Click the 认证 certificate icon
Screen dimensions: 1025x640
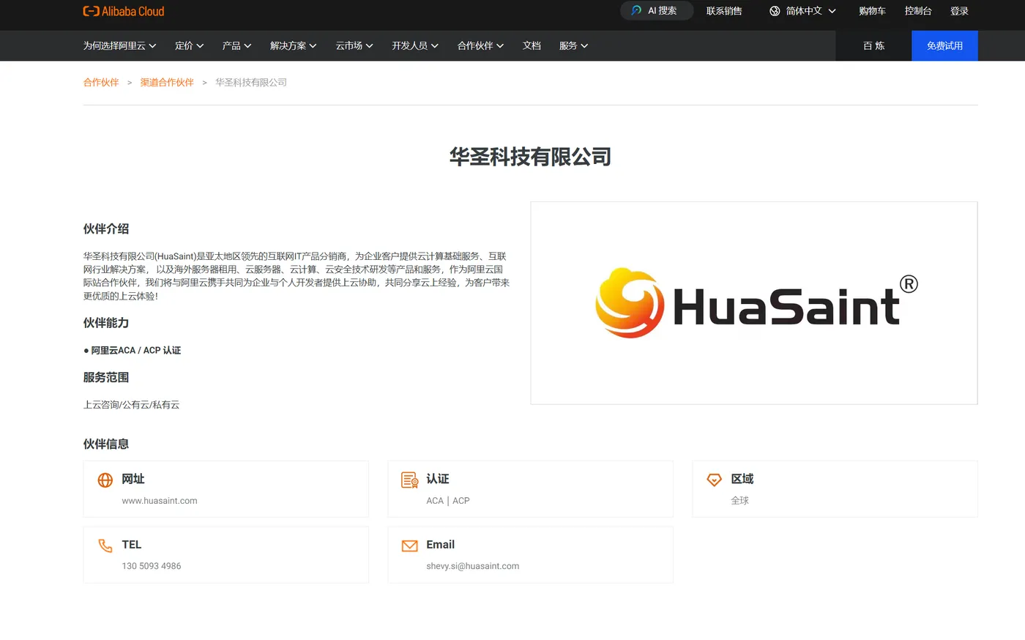410,480
